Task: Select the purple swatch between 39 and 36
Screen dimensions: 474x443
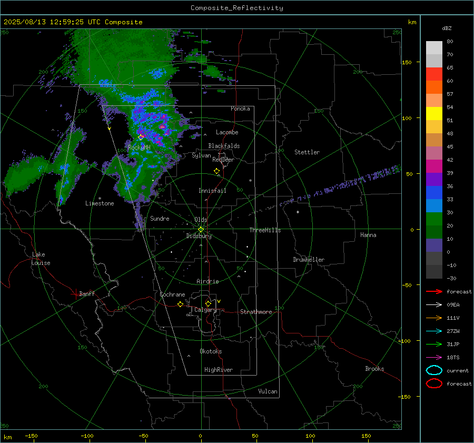Action: point(434,179)
